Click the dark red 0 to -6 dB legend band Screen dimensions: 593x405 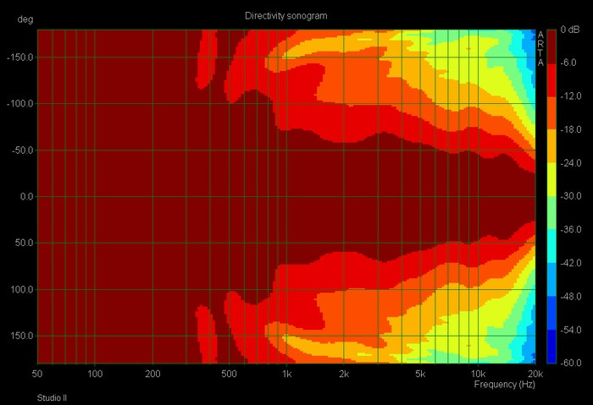[x=551, y=47]
